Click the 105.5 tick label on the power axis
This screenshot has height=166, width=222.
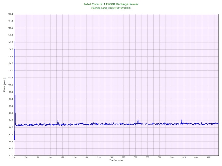(10, 85)
